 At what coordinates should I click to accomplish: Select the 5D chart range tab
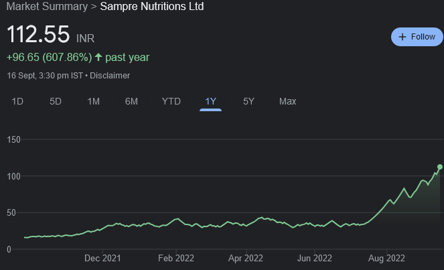pos(56,101)
